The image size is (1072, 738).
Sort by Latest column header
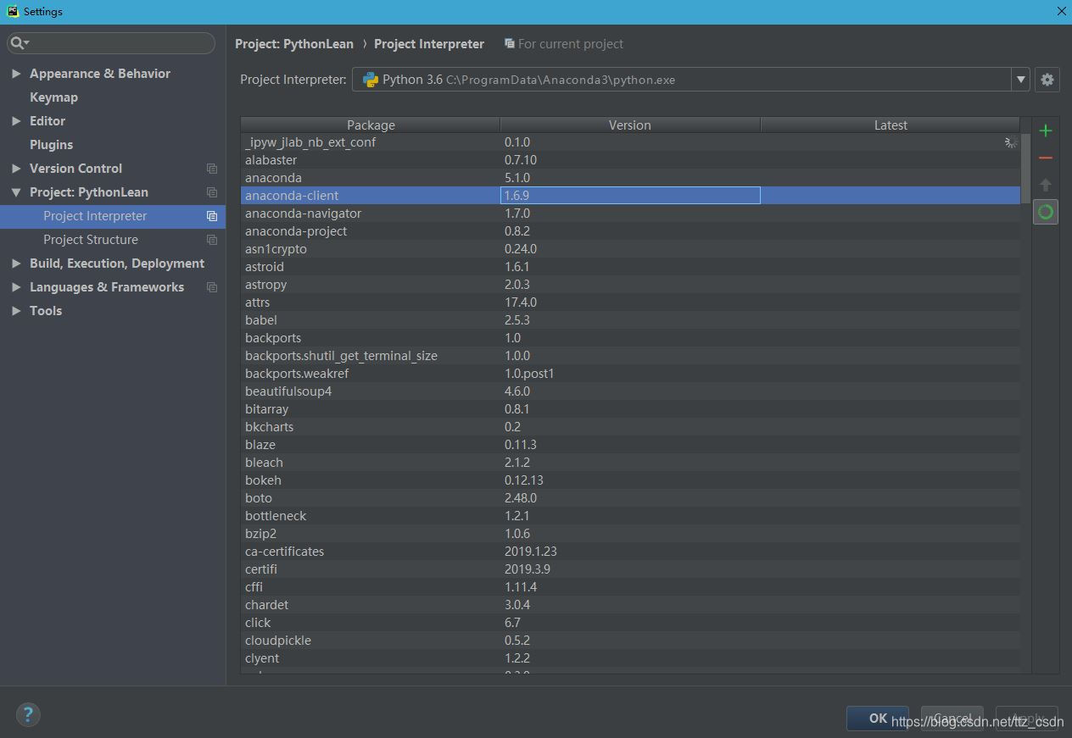[891, 125]
